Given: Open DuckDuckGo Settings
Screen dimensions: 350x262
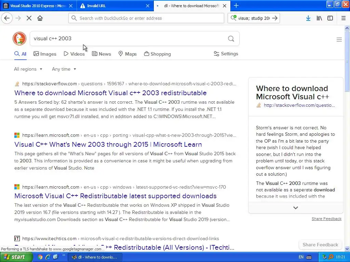Looking at the screenshot, I should pyautogui.click(x=226, y=54).
